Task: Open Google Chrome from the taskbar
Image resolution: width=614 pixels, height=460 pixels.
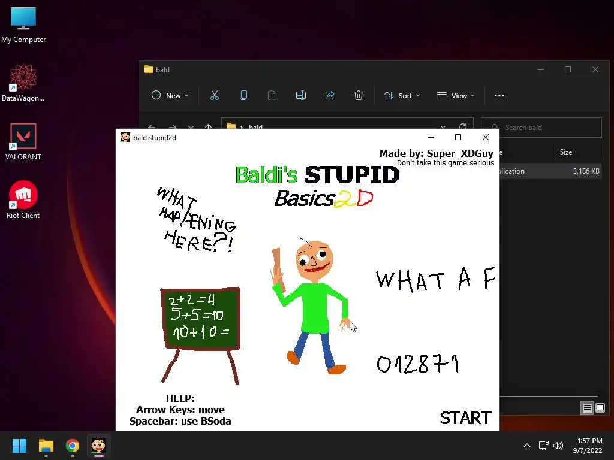Action: 73,446
